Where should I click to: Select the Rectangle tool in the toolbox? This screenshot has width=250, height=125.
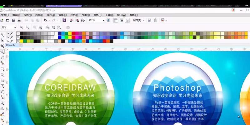2,69
